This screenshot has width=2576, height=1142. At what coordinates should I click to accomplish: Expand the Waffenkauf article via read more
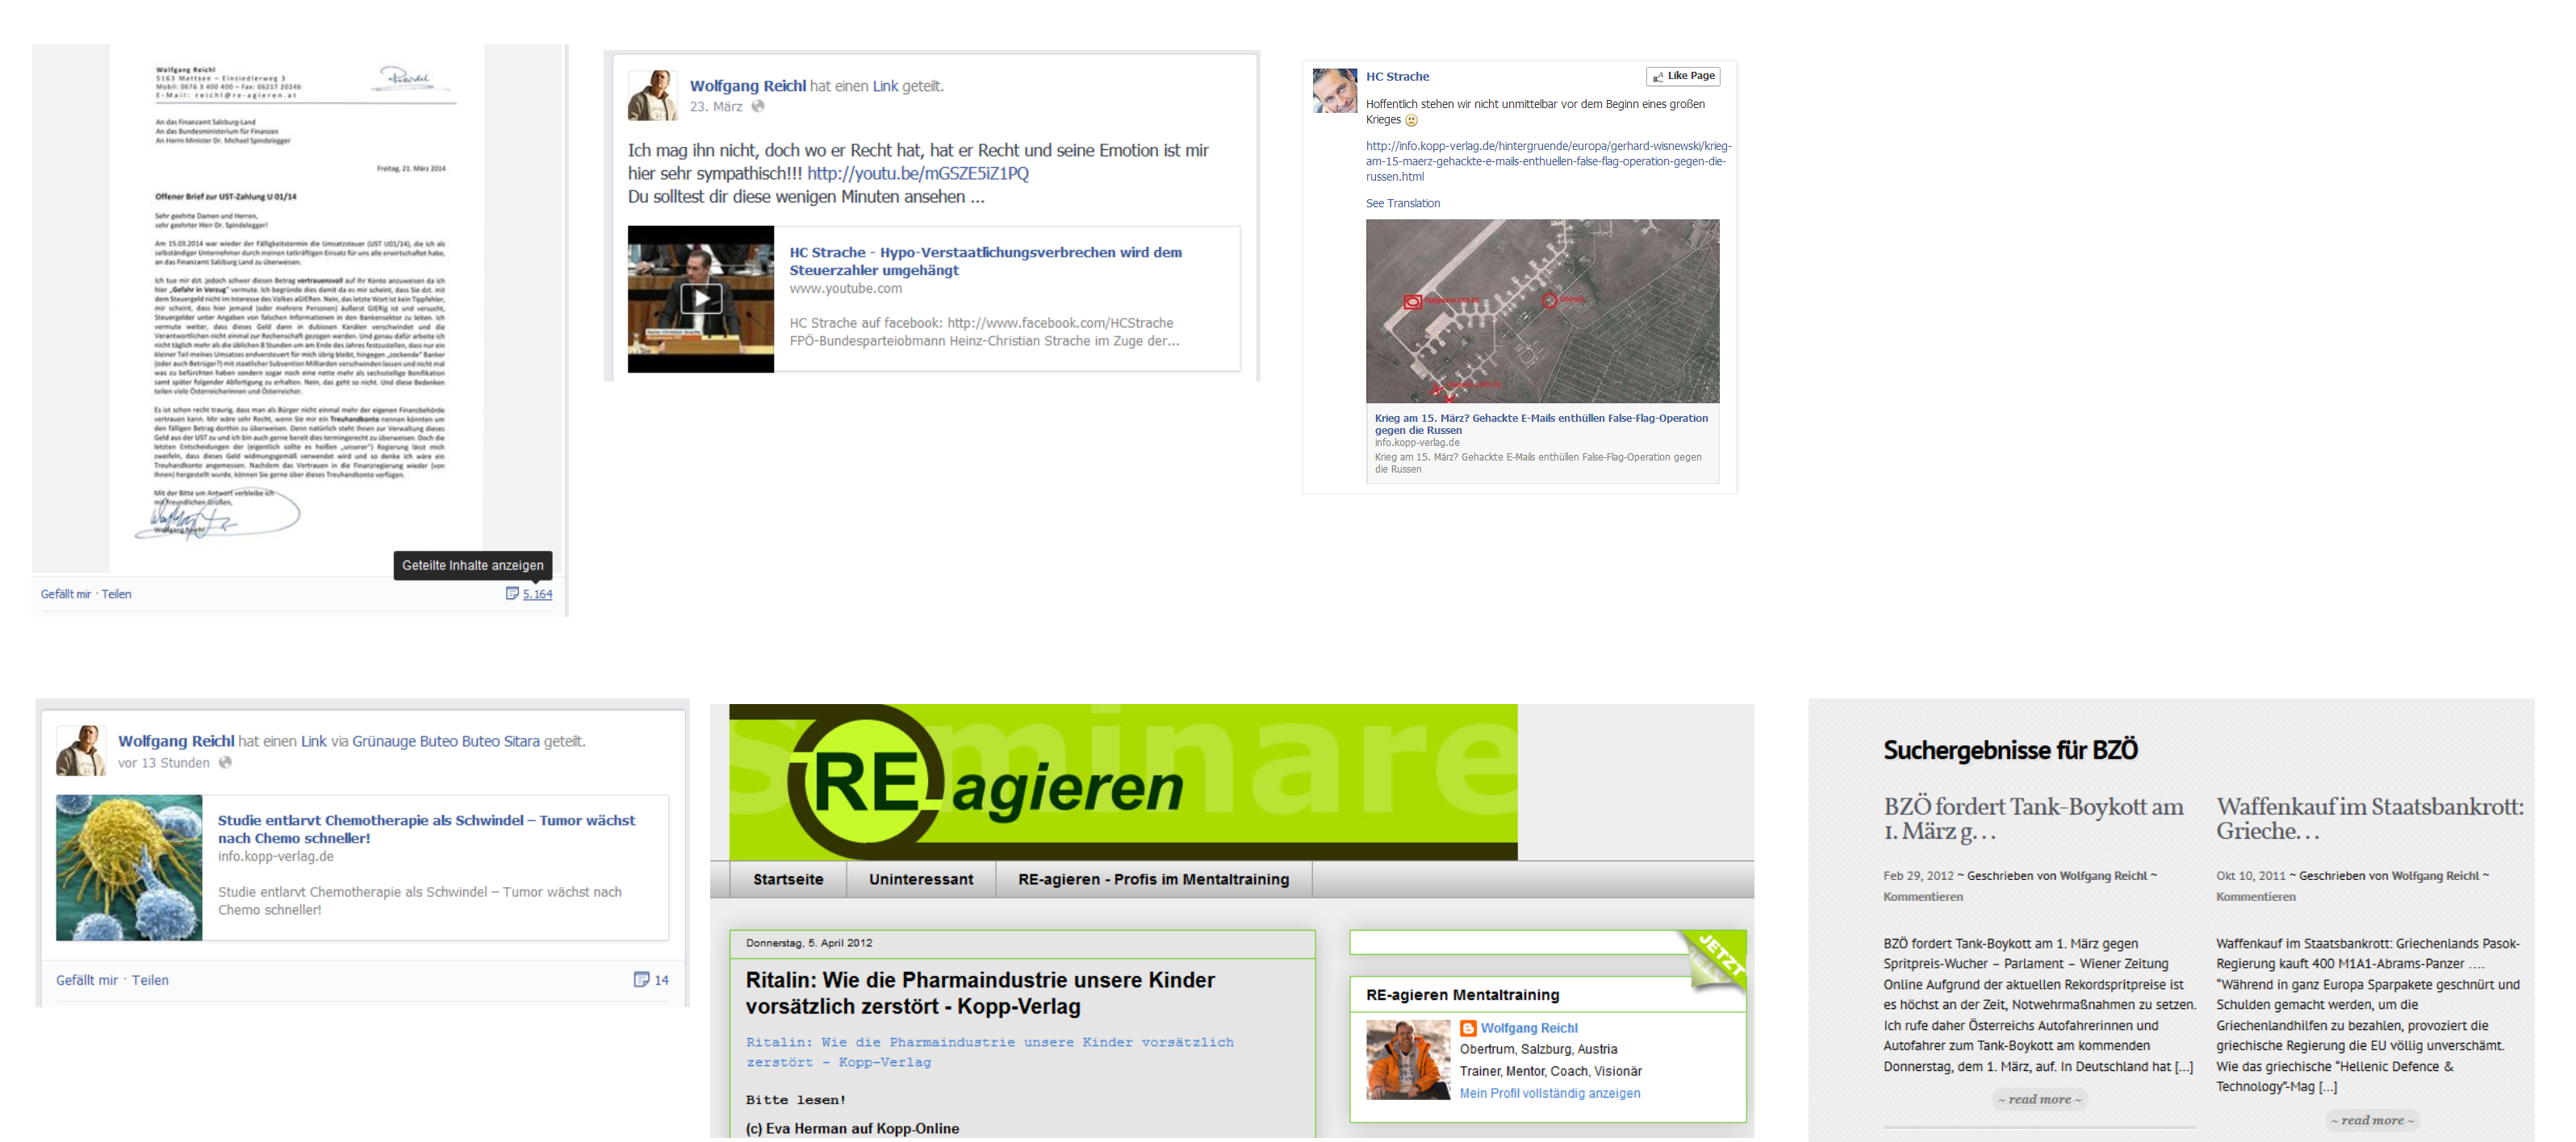coord(2372,1120)
